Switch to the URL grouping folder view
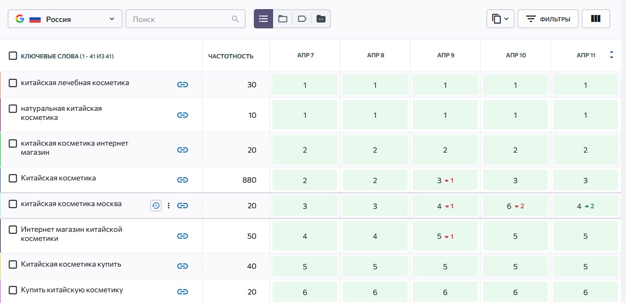The width and height of the screenshot is (626, 303). tap(321, 19)
